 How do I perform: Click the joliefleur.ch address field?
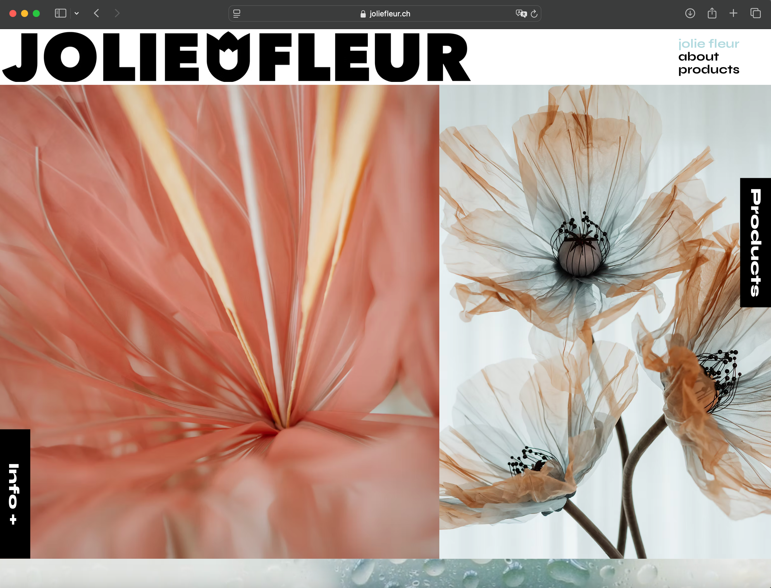click(385, 14)
